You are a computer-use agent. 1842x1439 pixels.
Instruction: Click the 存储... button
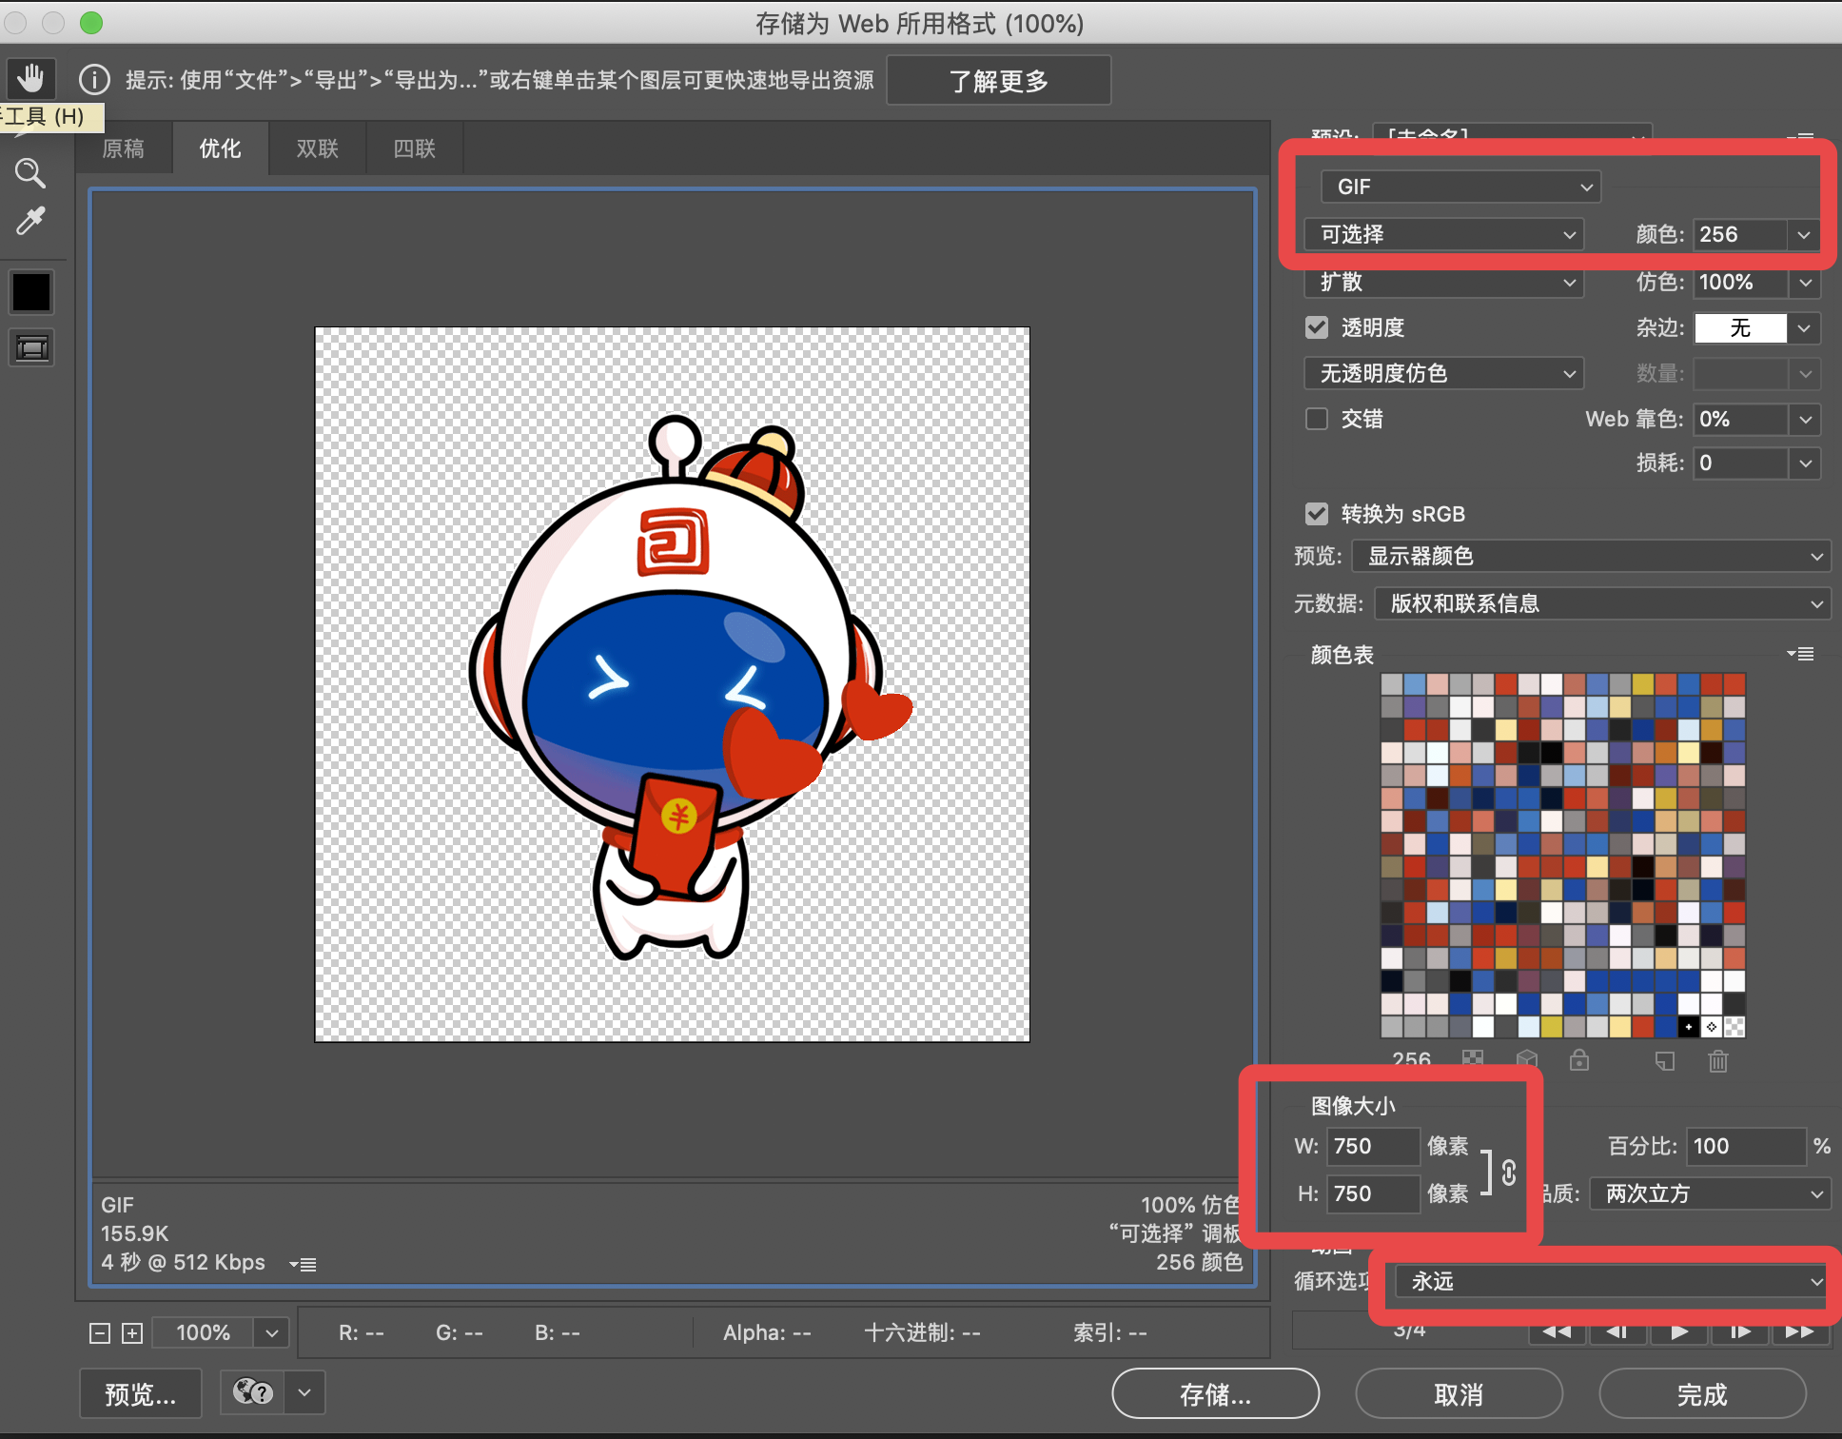[x=1215, y=1394]
